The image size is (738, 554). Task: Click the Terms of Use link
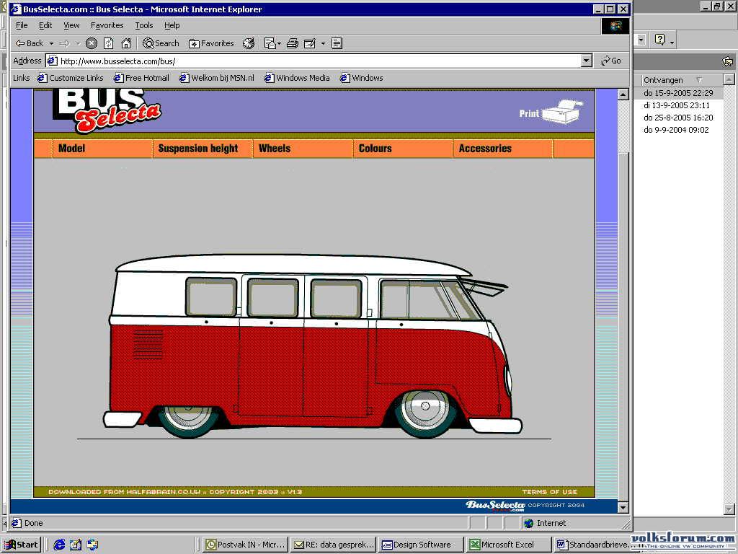(x=549, y=492)
